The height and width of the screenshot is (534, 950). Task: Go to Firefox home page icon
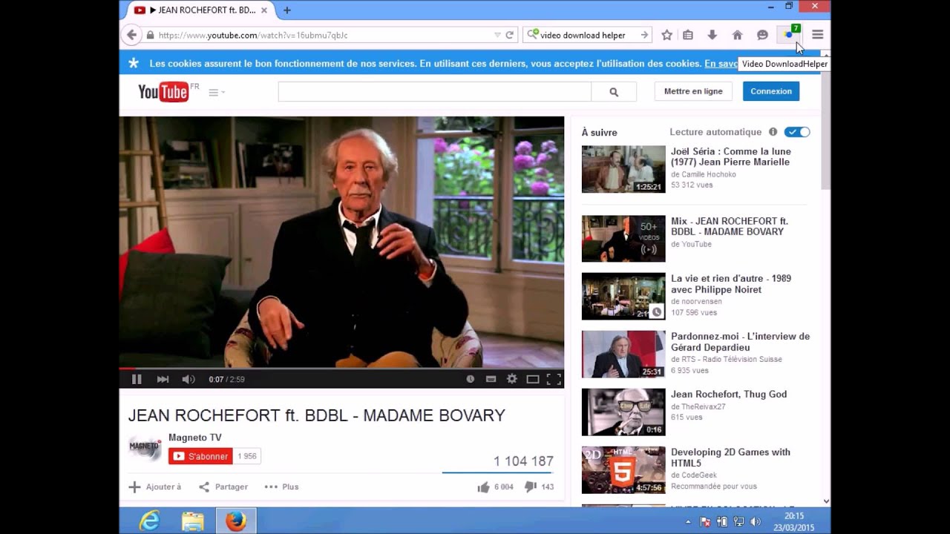coord(737,35)
